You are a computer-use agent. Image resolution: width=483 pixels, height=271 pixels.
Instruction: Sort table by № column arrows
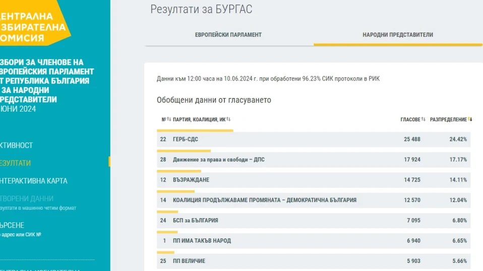point(169,119)
